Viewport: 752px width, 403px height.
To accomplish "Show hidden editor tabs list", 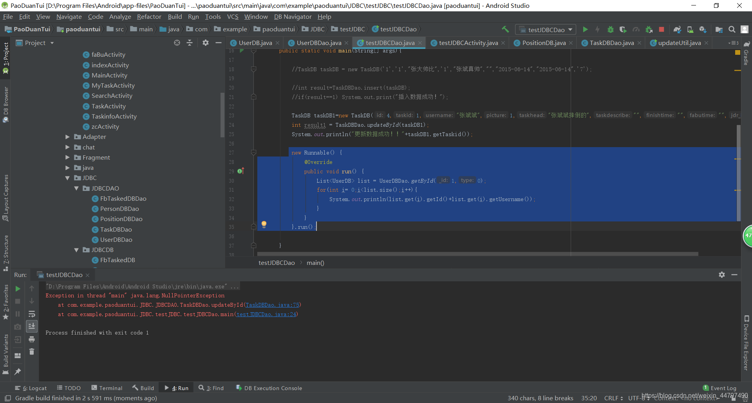I will pos(733,43).
